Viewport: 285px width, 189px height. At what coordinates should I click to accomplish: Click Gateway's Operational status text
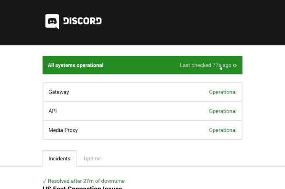223,92
